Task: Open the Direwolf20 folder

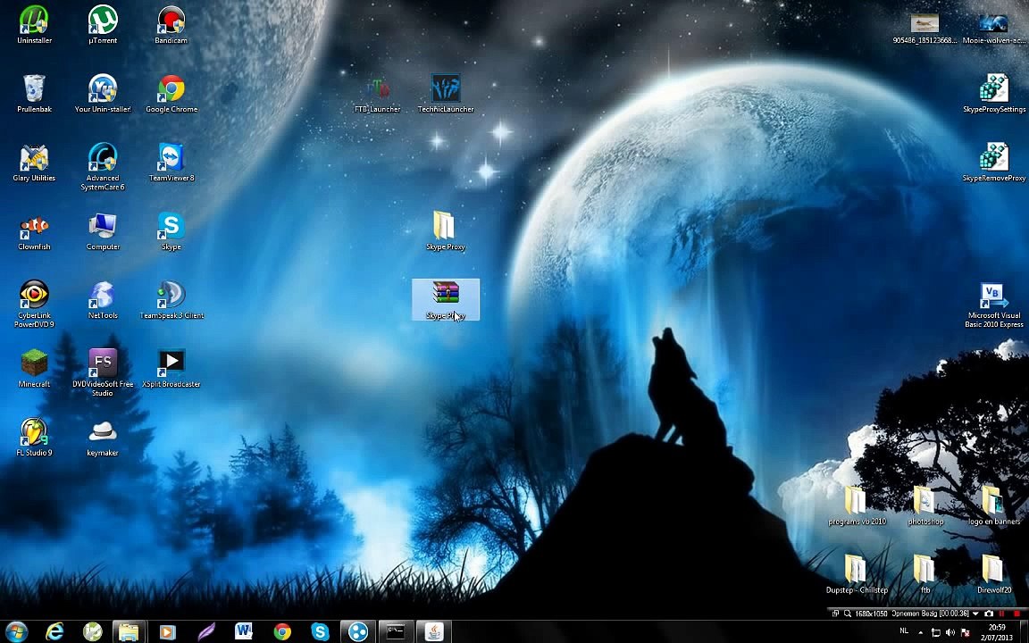Action: (x=993, y=574)
